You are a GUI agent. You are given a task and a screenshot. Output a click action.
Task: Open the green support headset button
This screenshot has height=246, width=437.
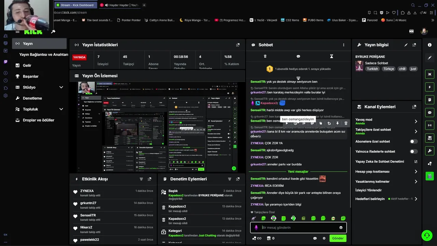click(x=427, y=235)
